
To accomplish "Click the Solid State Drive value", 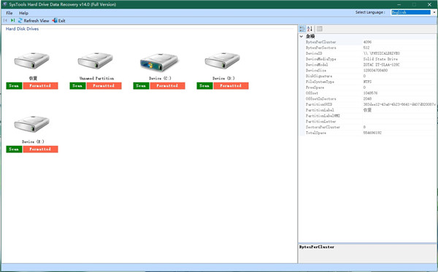I will (380, 59).
